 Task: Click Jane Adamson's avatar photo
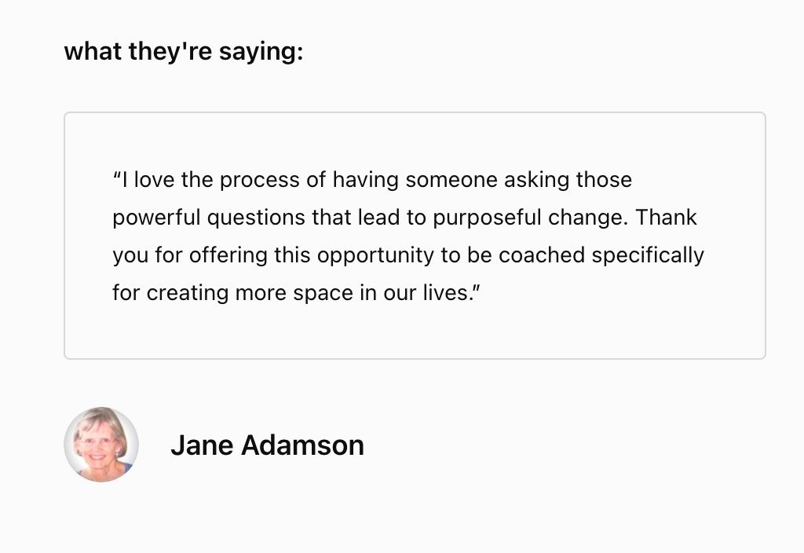tap(101, 444)
